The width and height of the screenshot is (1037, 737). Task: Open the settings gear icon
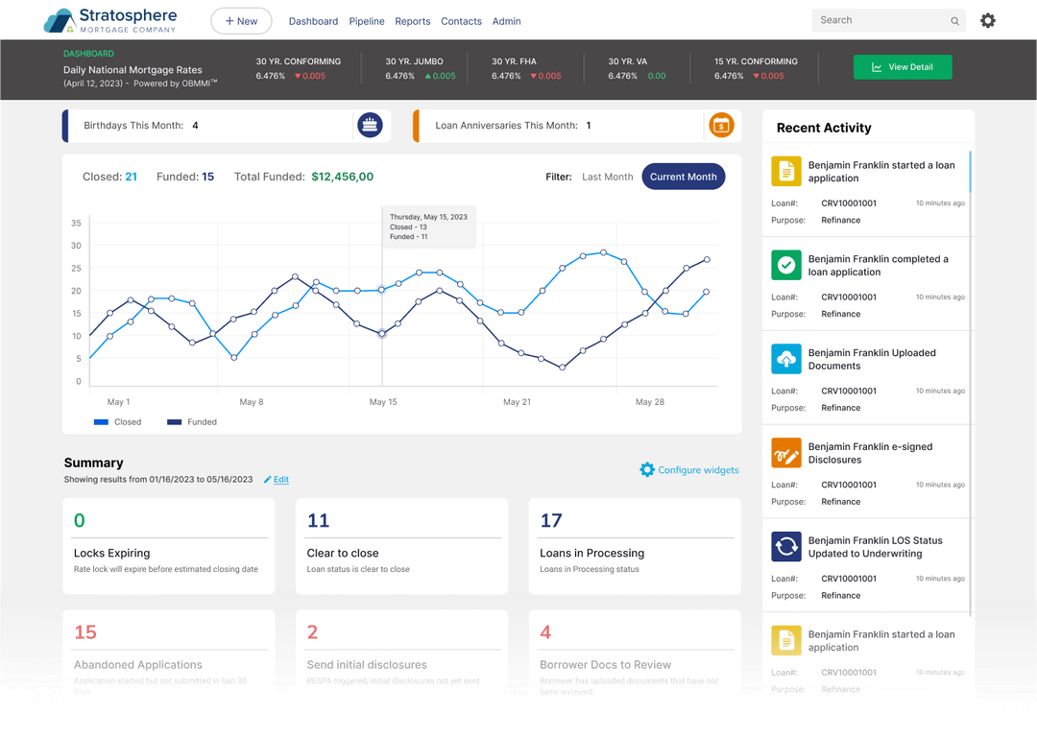pyautogui.click(x=988, y=19)
